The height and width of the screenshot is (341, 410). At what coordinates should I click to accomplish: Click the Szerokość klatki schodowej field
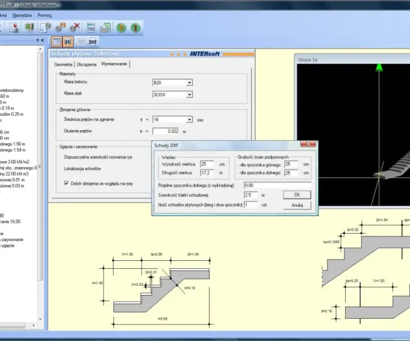251,195
